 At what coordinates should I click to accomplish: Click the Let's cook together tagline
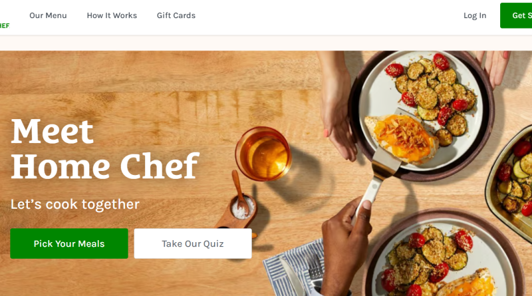pos(75,204)
